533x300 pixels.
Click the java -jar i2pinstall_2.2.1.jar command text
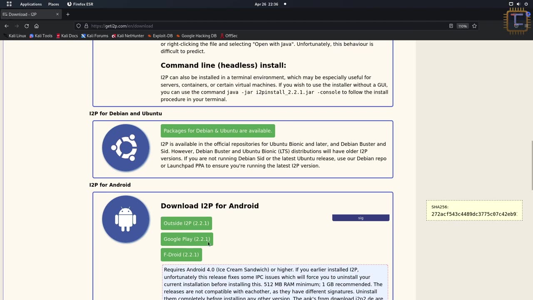284,92
